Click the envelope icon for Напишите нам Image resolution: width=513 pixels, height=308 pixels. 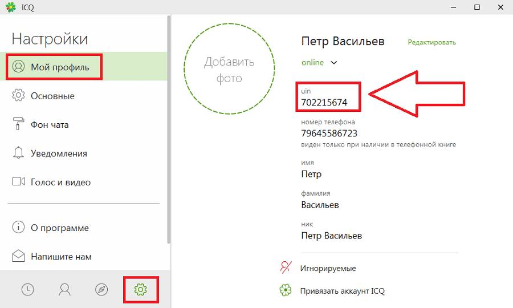coord(18,256)
